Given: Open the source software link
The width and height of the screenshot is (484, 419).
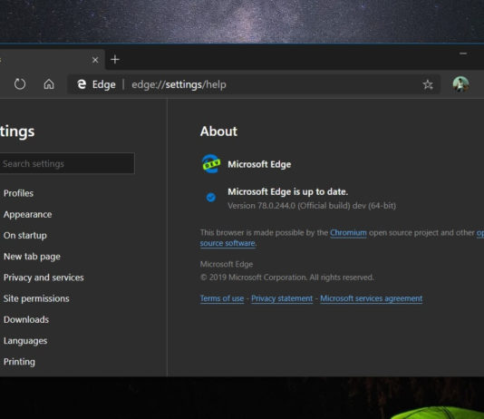Looking at the screenshot, I should 227,243.
